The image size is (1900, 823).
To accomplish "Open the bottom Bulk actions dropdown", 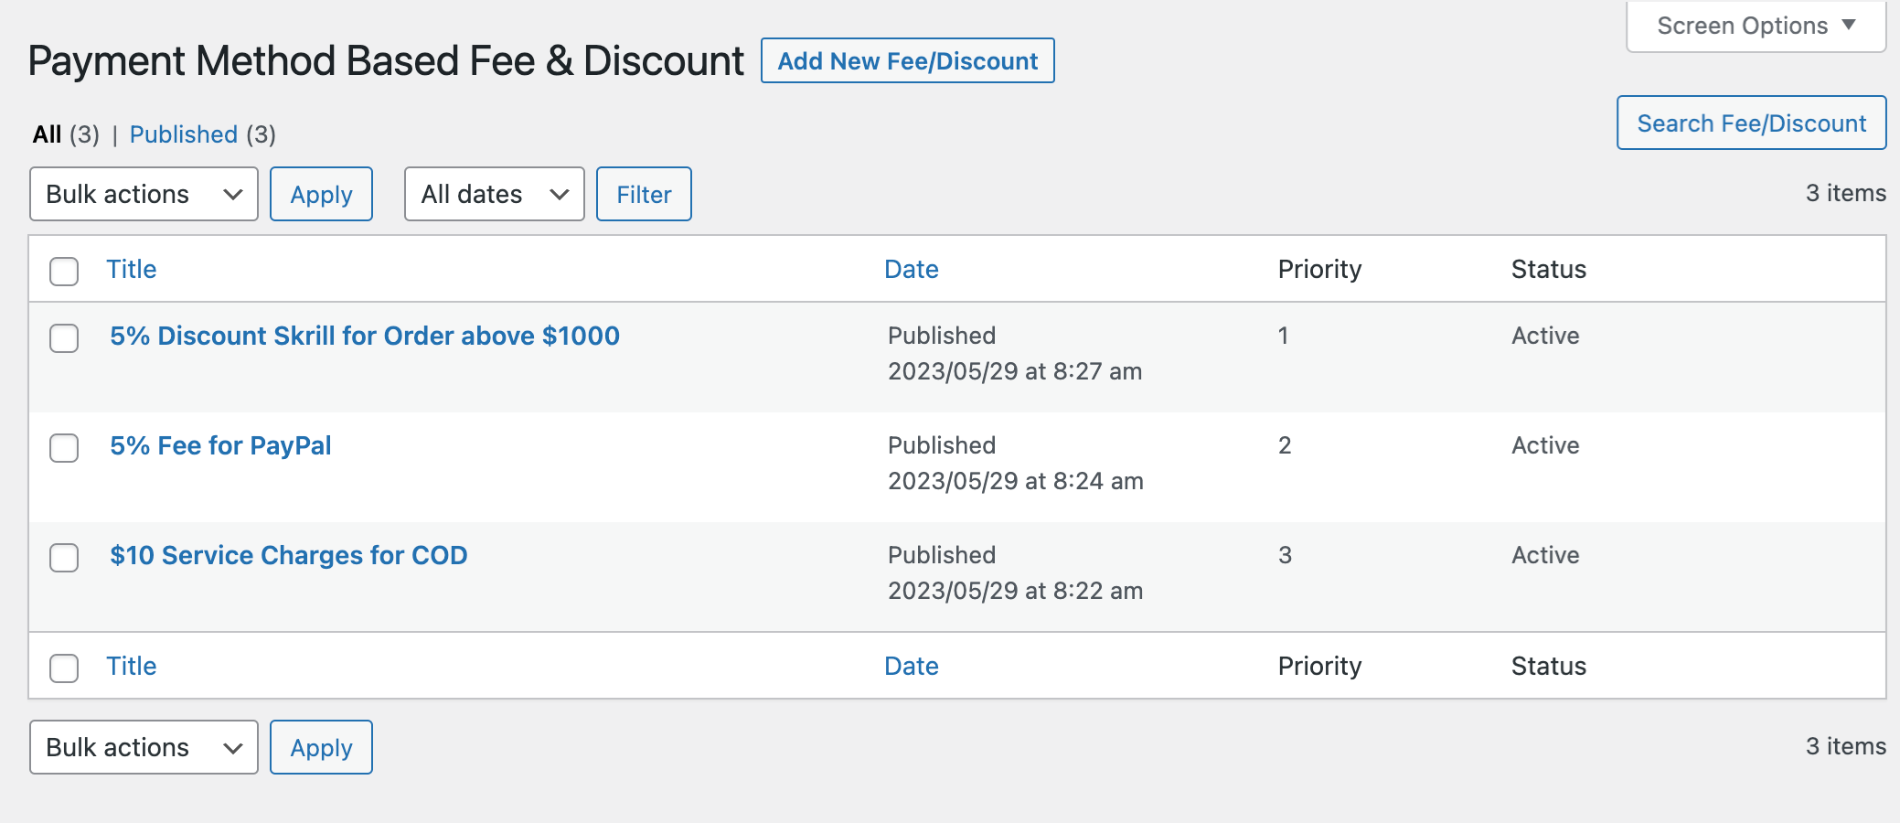I will point(143,747).
